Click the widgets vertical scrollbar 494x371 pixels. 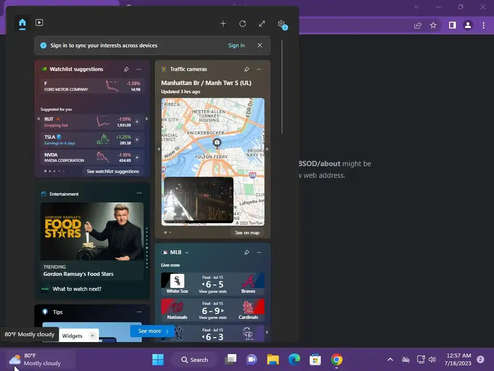pyautogui.click(x=282, y=87)
